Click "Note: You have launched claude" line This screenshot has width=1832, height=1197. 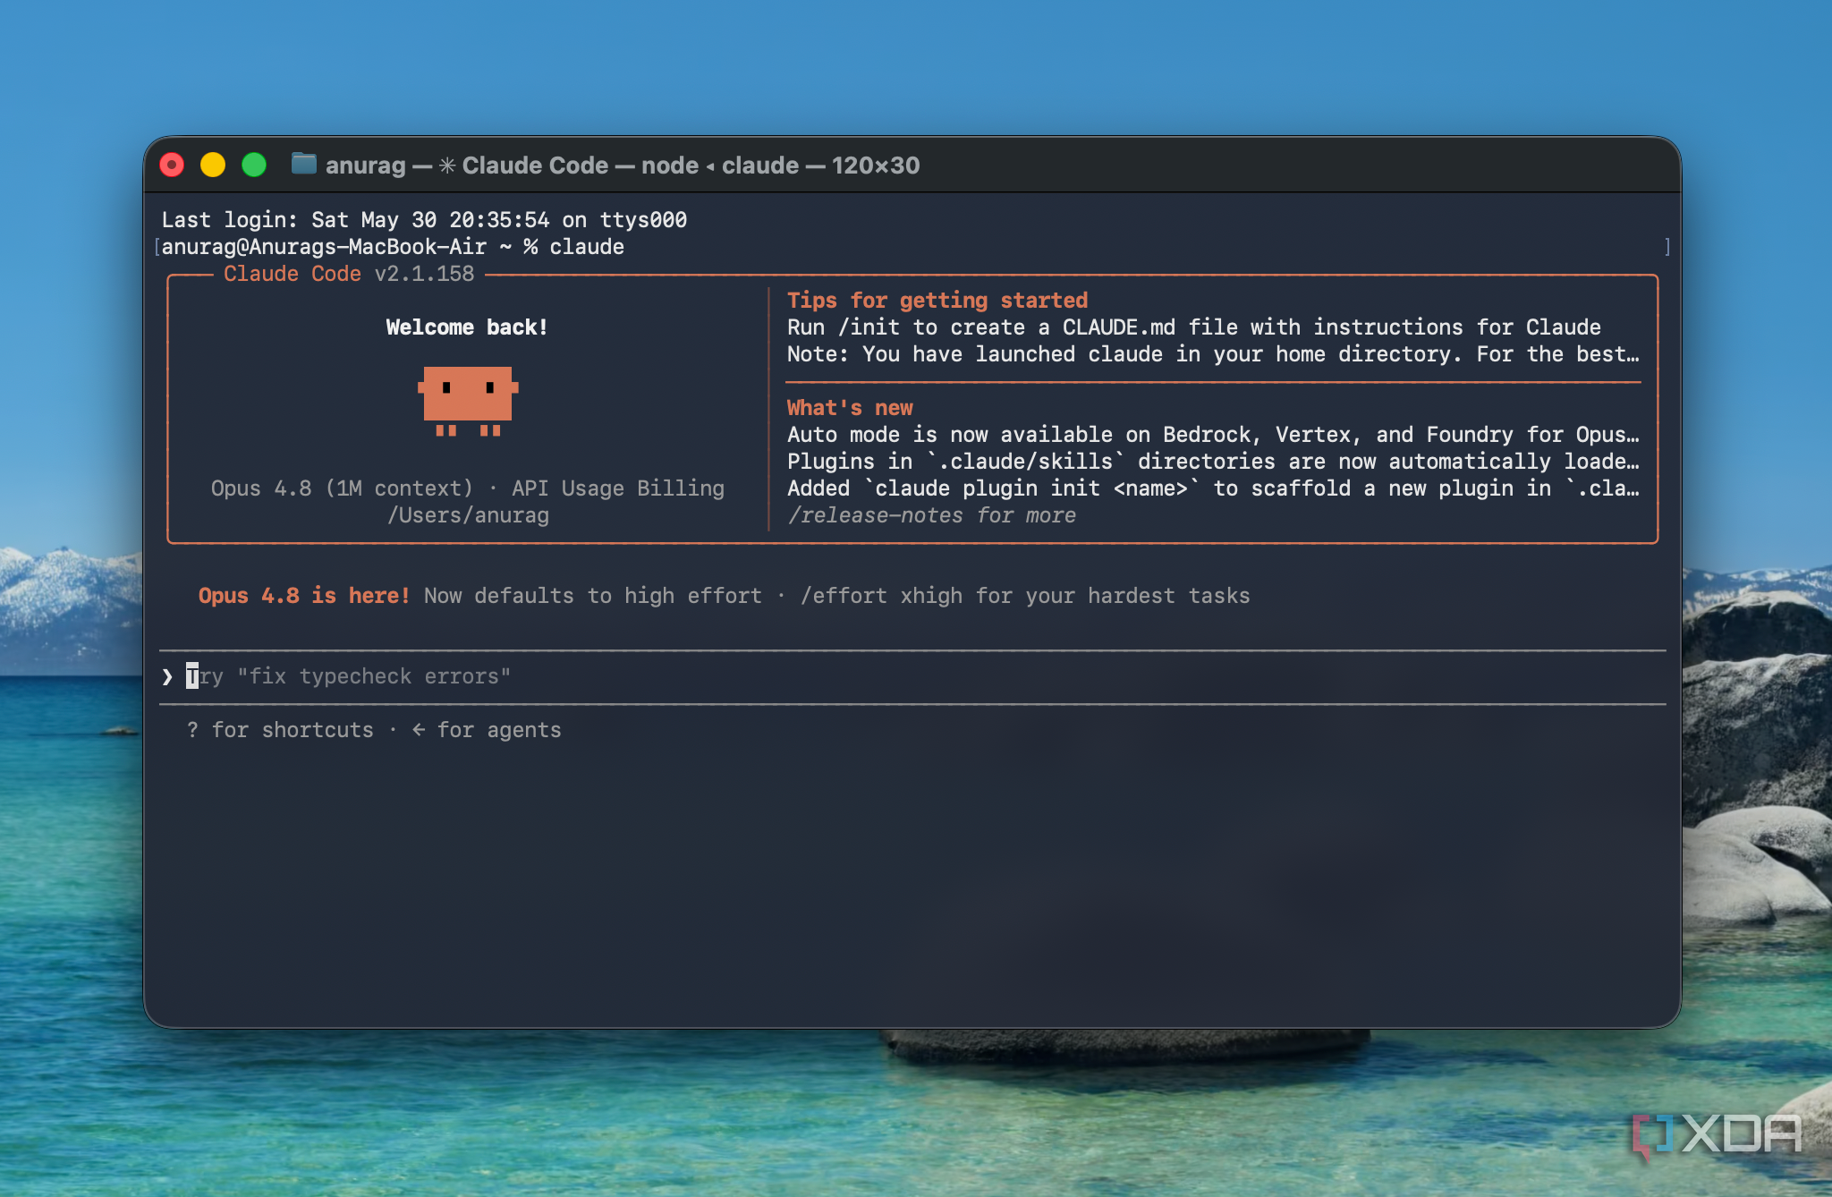pos(1213,354)
